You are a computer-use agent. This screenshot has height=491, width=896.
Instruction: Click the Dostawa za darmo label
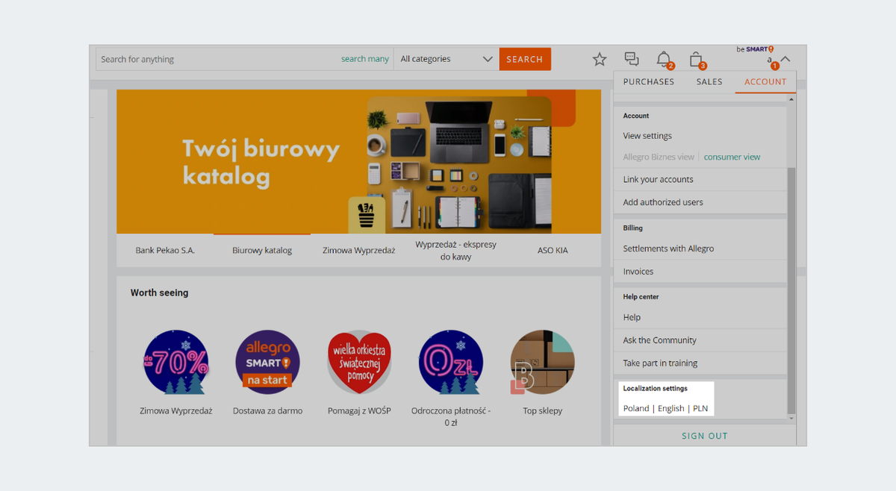267,410
